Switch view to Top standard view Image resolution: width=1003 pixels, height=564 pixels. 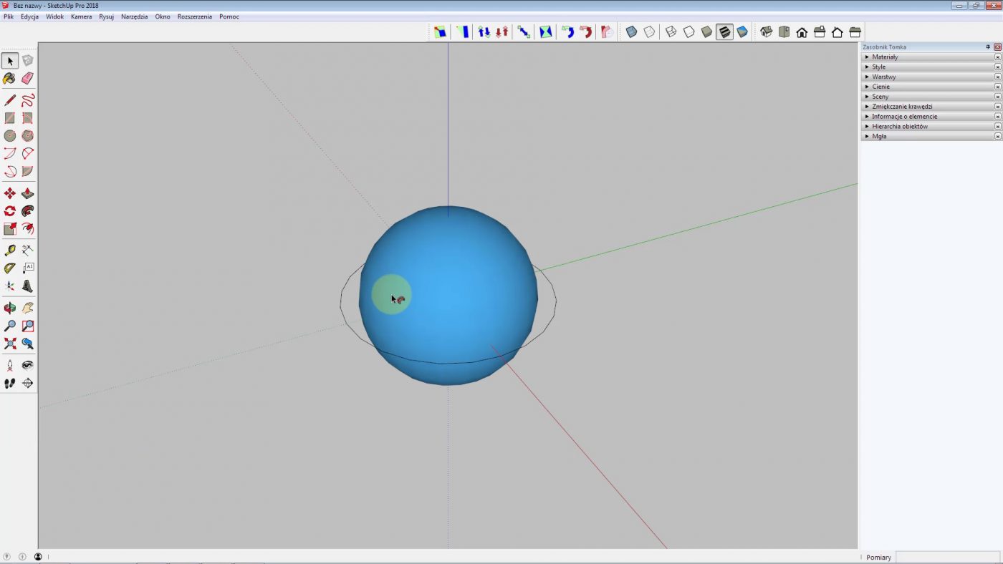(784, 31)
